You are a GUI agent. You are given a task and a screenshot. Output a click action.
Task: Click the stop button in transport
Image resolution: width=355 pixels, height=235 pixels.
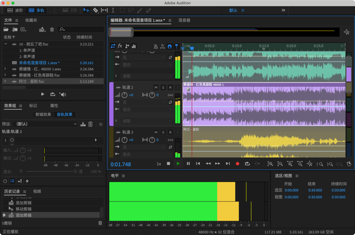[168, 164]
